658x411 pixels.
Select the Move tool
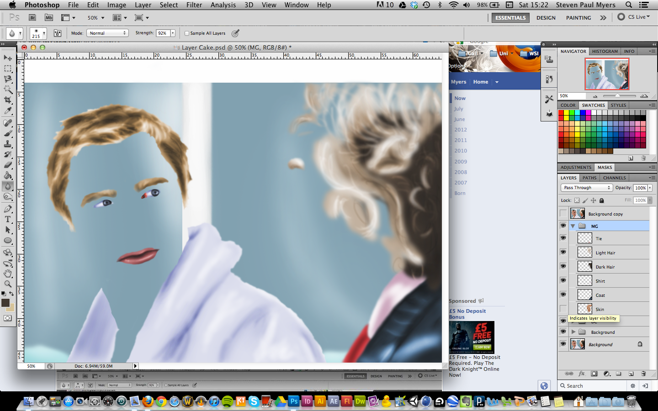point(8,58)
